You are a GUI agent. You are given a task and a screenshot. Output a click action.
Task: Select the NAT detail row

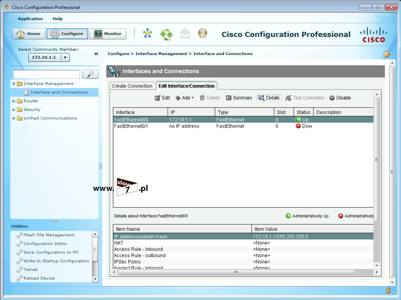pos(243,243)
